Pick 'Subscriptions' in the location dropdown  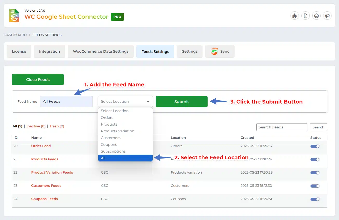tap(113, 151)
